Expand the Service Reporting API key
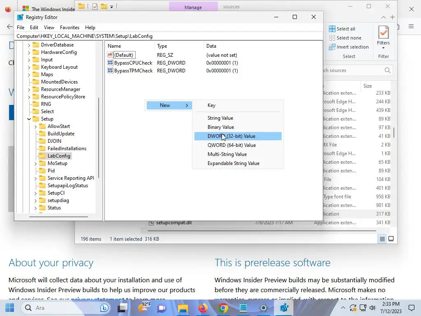This screenshot has width=421, height=316. 35,179
